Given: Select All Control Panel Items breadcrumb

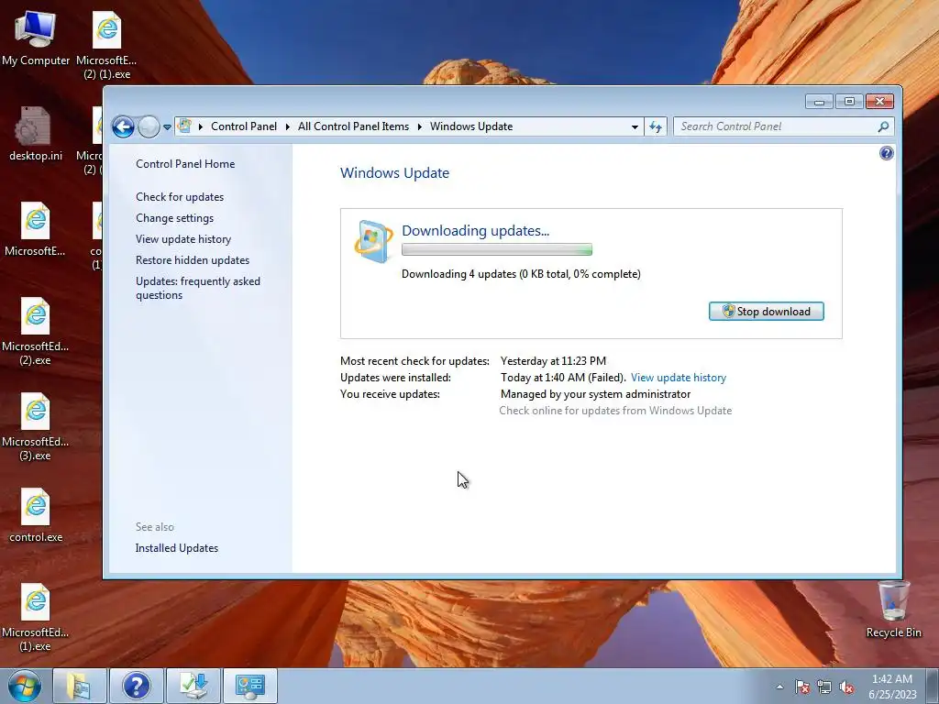Looking at the screenshot, I should (x=353, y=126).
